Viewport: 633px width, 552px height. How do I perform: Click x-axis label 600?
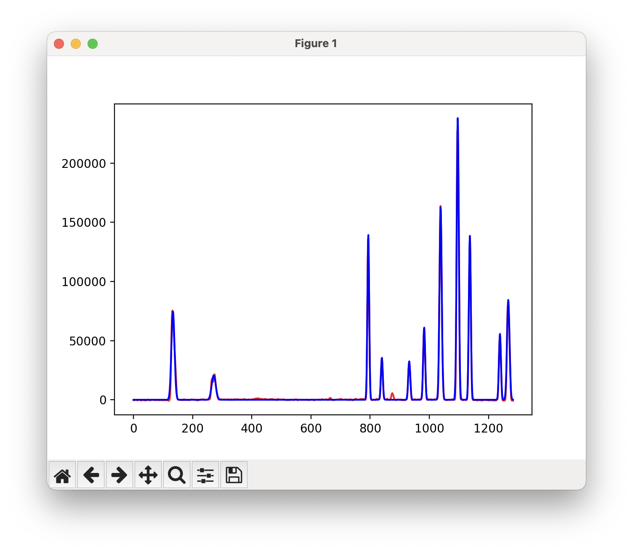coord(311,428)
